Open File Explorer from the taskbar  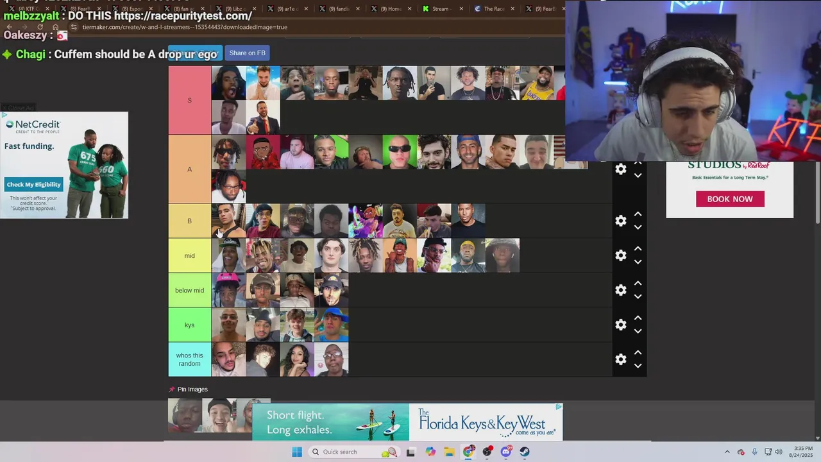coord(449,452)
